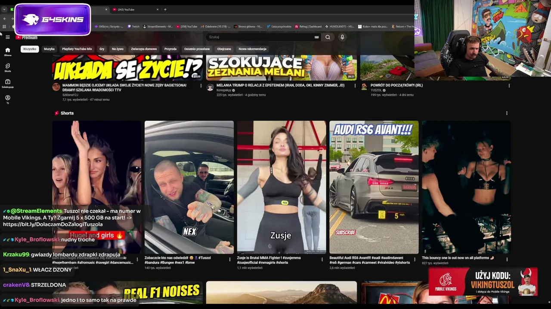Open the Twitch bookmark

click(133, 27)
